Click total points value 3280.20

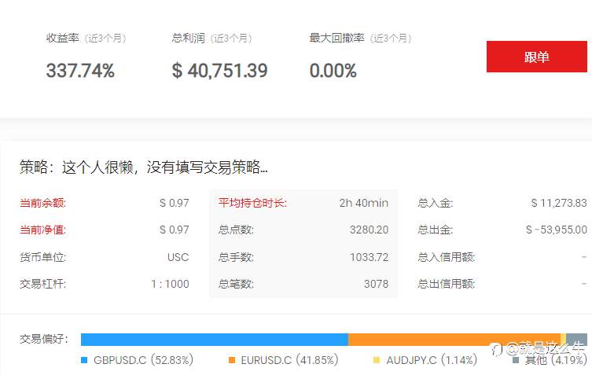click(369, 230)
